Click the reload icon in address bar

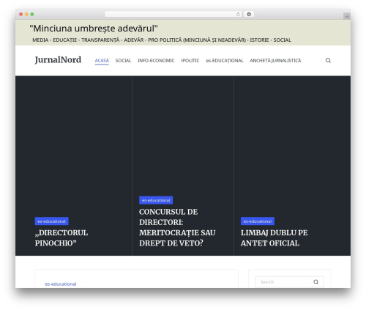pos(238,14)
